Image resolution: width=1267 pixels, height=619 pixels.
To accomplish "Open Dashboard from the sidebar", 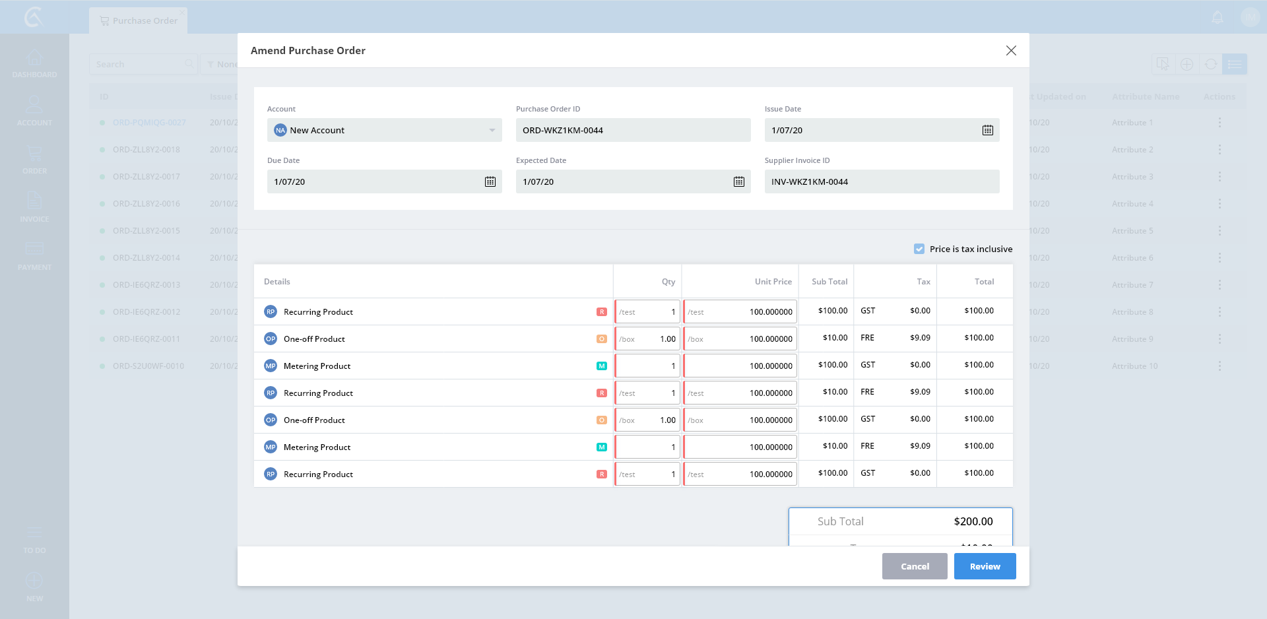I will pos(34,64).
